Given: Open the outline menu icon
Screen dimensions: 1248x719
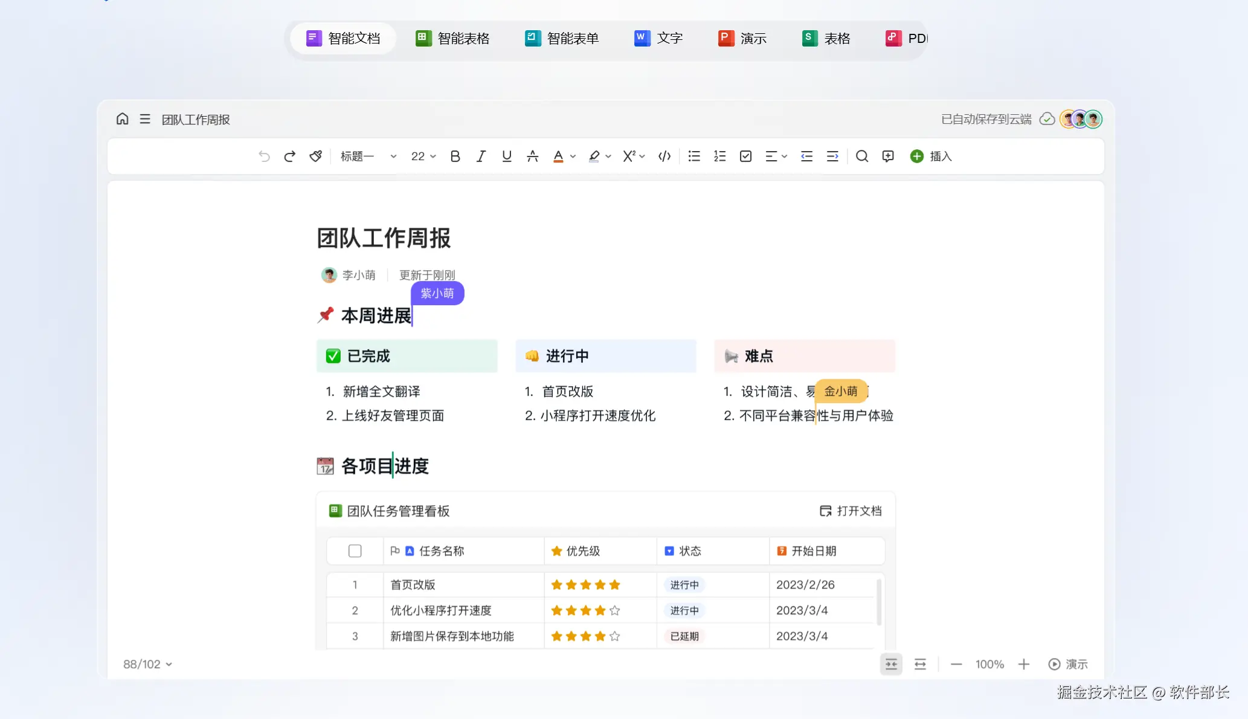Looking at the screenshot, I should (145, 119).
